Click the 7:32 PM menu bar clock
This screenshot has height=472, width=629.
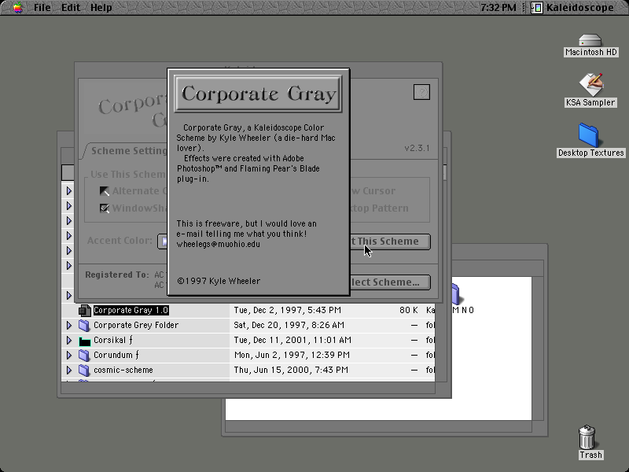[x=498, y=8]
